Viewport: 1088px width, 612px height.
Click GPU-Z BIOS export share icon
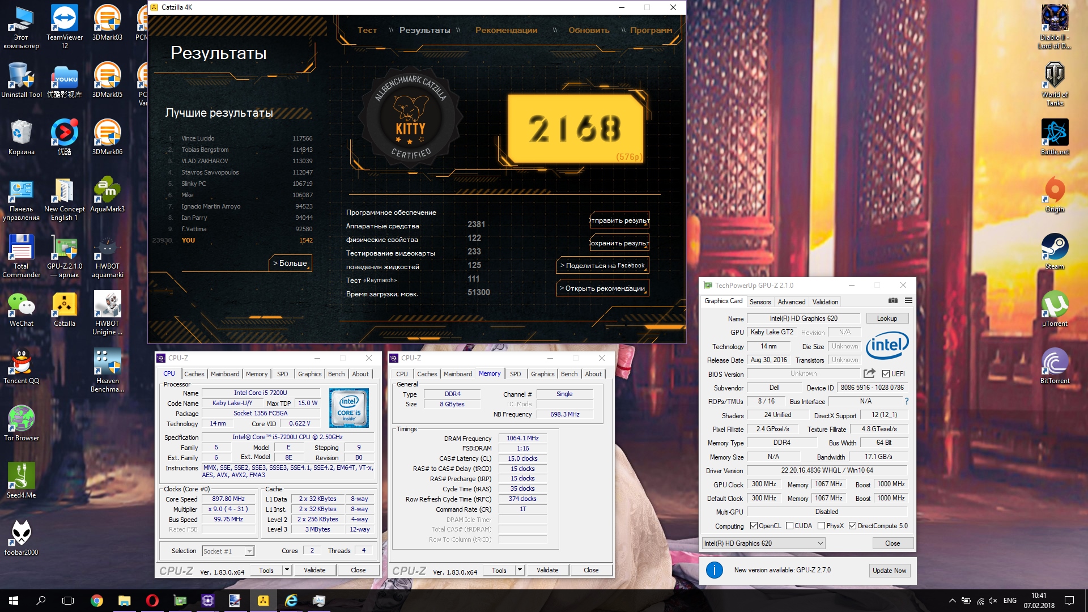[869, 373]
